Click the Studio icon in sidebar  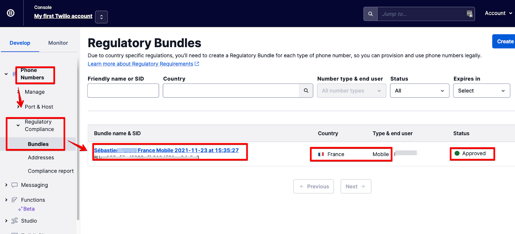coord(14,221)
